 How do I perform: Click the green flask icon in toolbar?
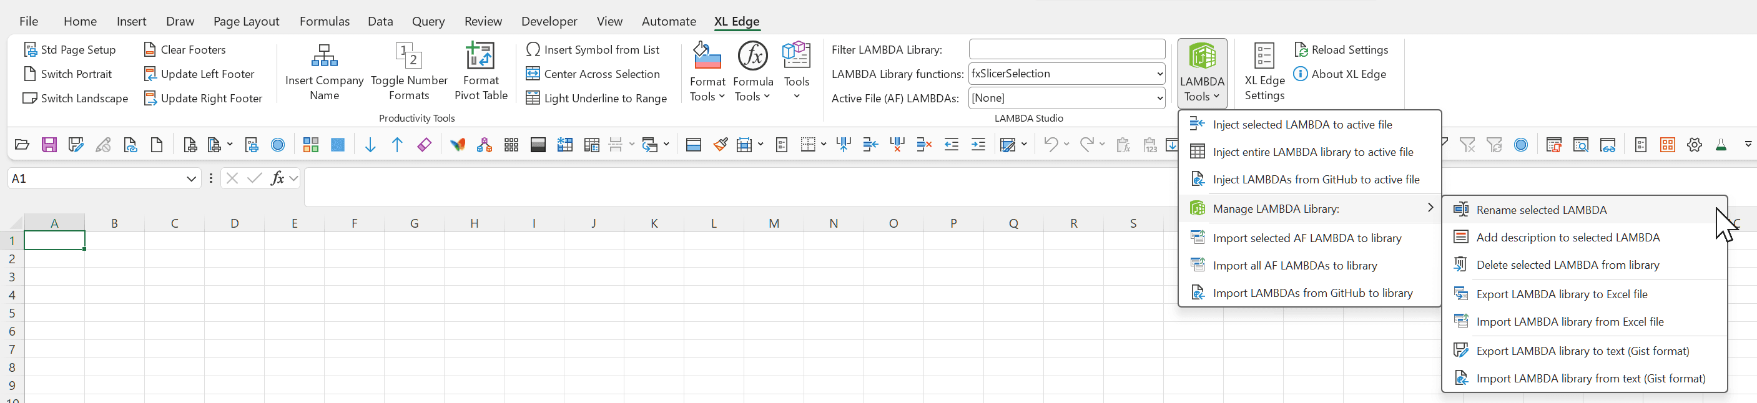(x=1721, y=145)
